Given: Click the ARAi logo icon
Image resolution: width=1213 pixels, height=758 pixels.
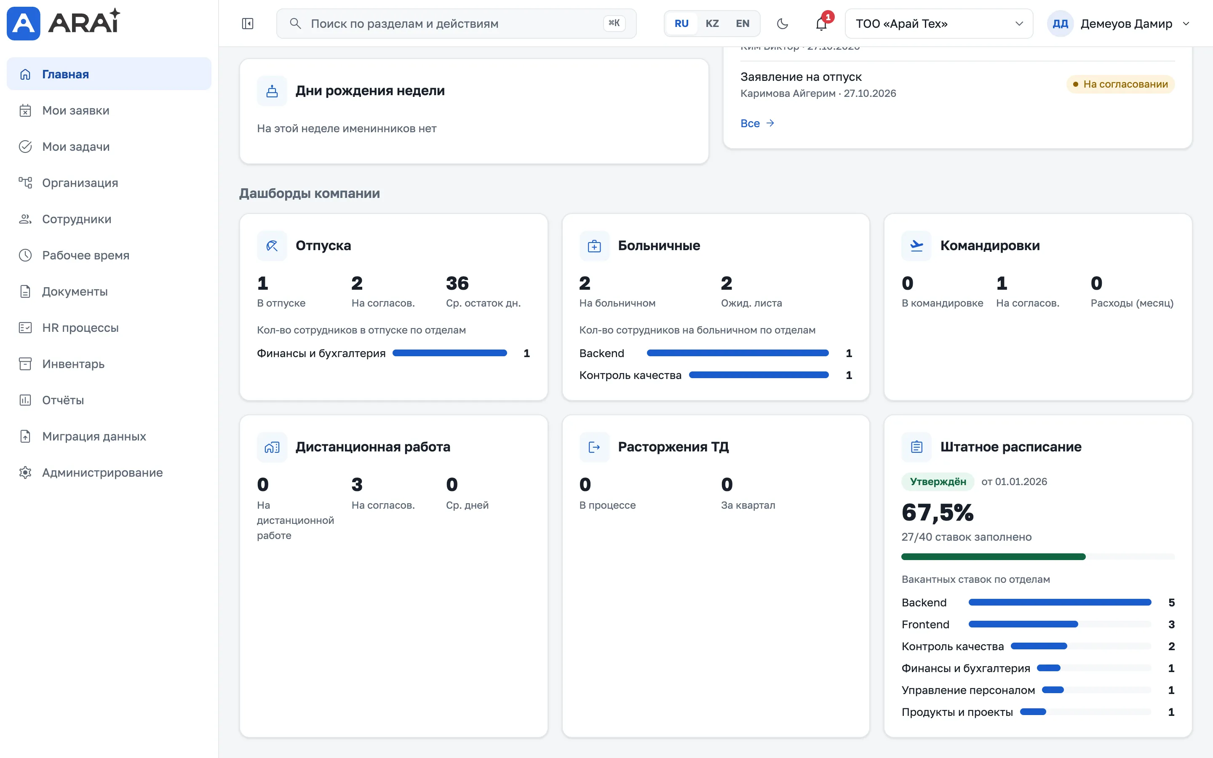Looking at the screenshot, I should 24,23.
